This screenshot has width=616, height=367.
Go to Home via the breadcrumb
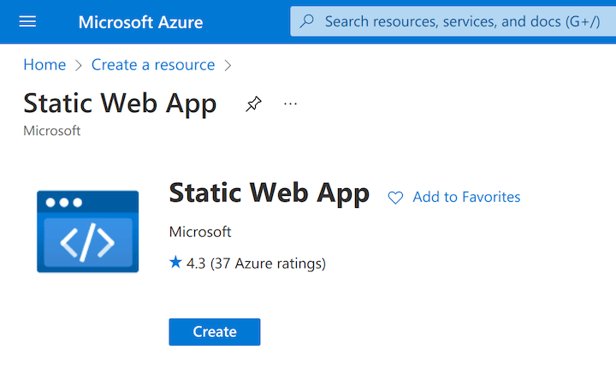[x=44, y=64]
